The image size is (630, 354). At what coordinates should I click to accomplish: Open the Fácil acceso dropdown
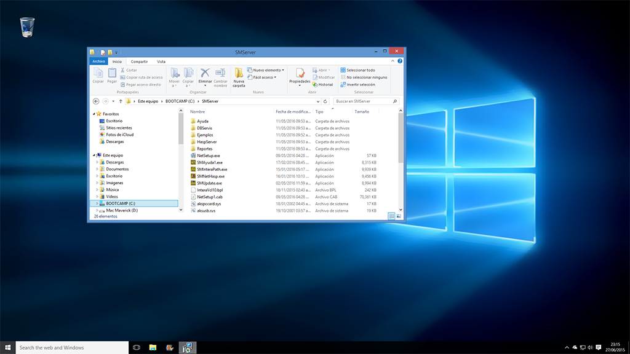click(263, 77)
